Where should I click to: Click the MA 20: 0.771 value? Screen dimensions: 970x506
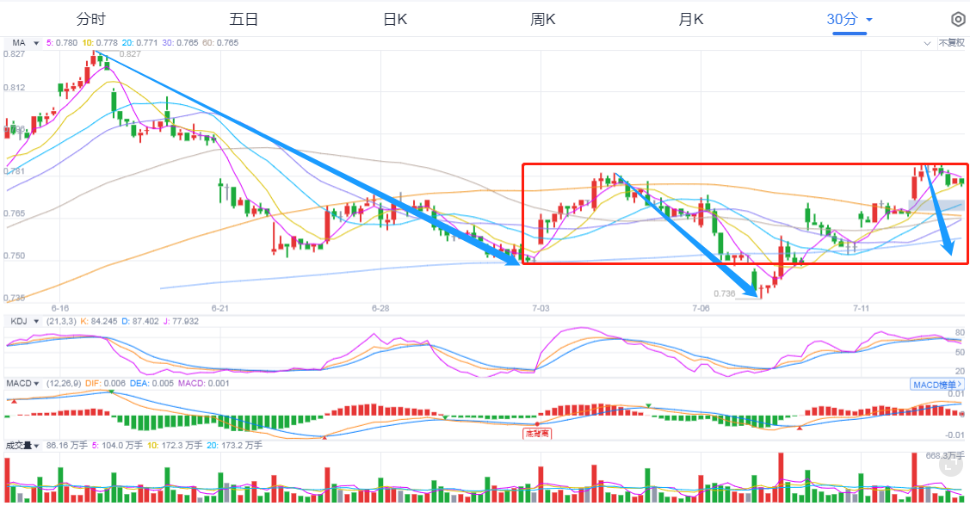(139, 43)
